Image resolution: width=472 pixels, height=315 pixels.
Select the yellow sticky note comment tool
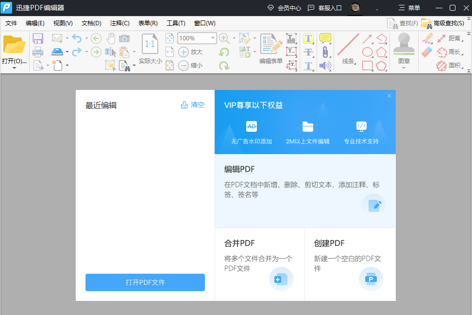(325, 38)
